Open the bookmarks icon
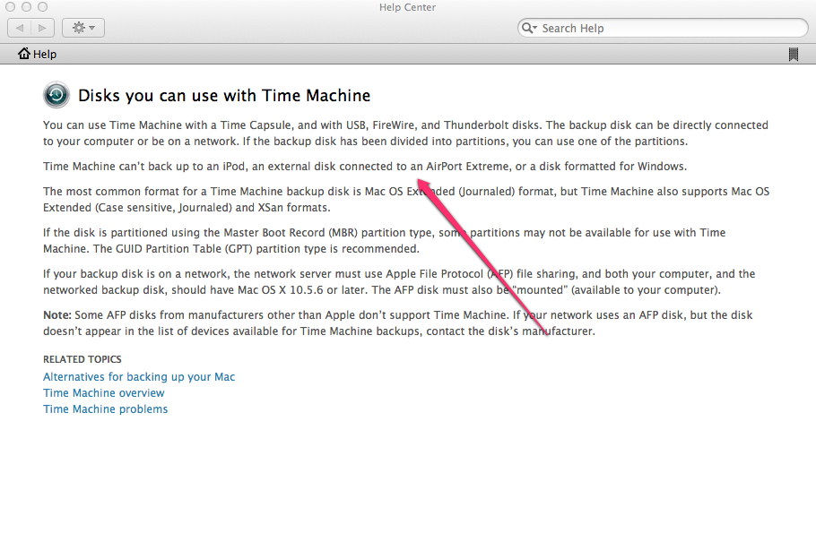This screenshot has height=559, width=816. tap(793, 54)
